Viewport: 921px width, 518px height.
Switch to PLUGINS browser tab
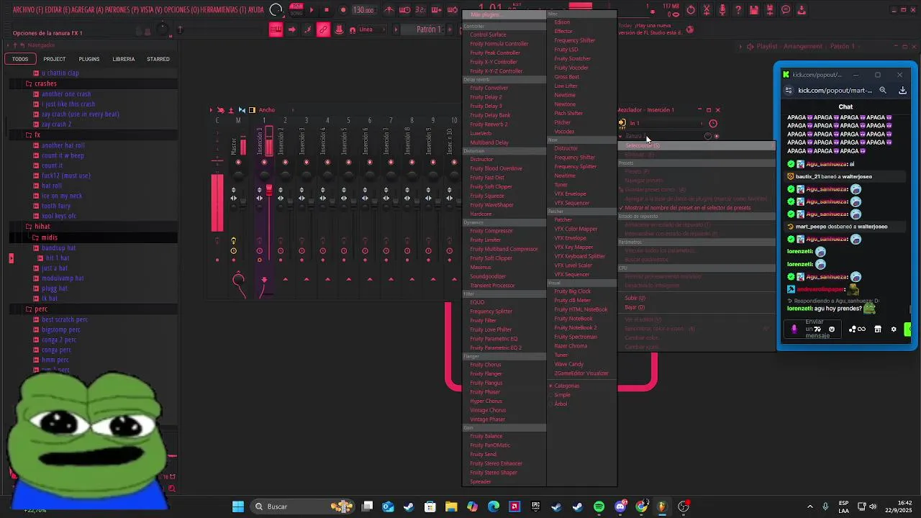point(89,59)
